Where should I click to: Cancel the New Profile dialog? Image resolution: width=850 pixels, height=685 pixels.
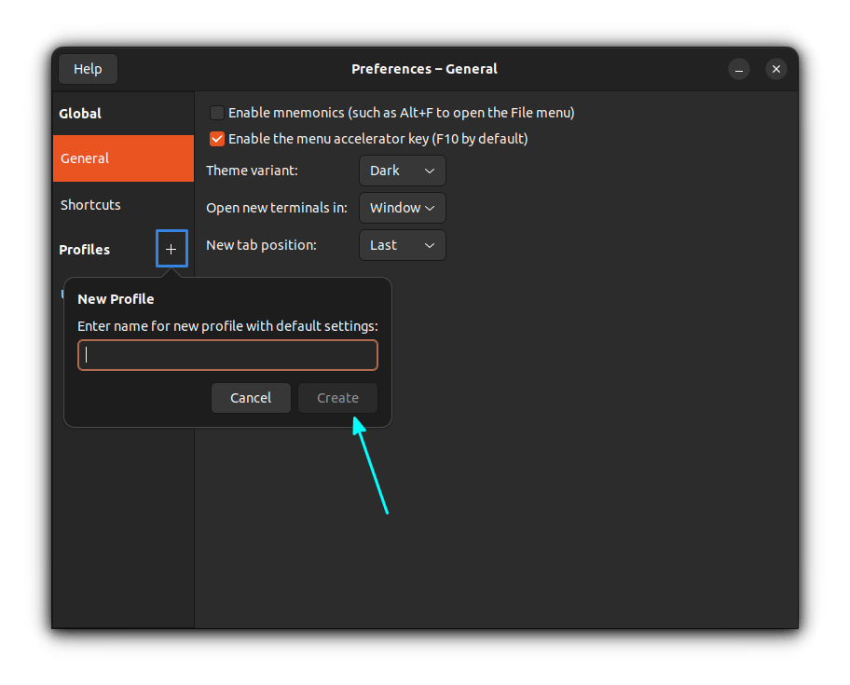point(251,398)
